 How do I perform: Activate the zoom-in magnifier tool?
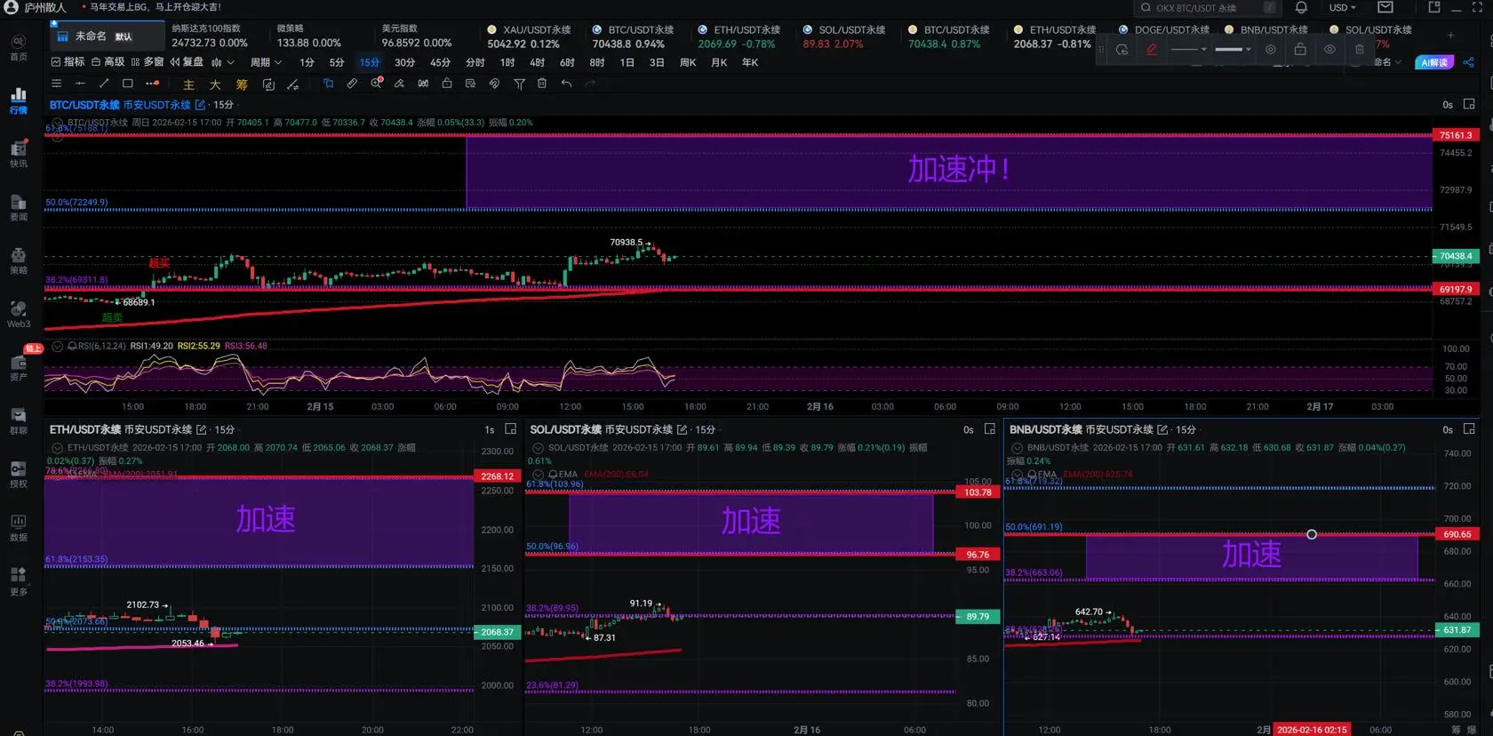(376, 84)
